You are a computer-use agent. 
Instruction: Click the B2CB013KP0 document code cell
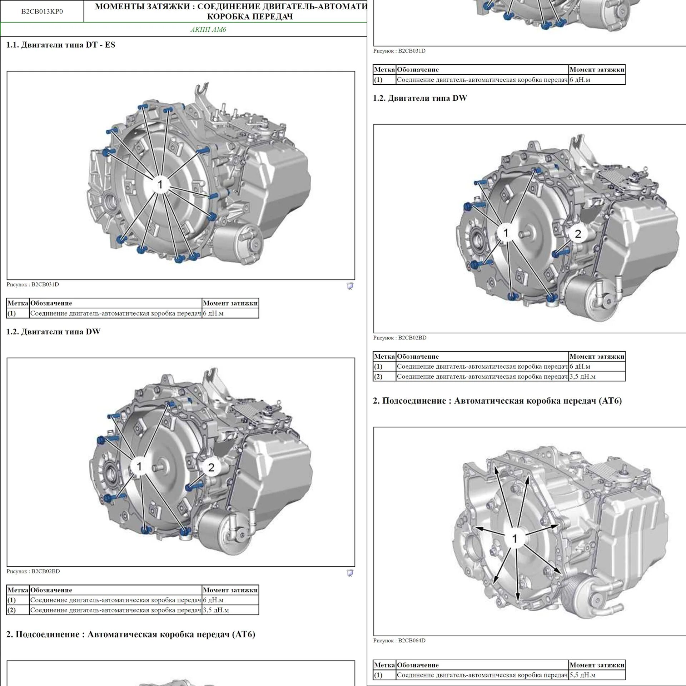(42, 11)
